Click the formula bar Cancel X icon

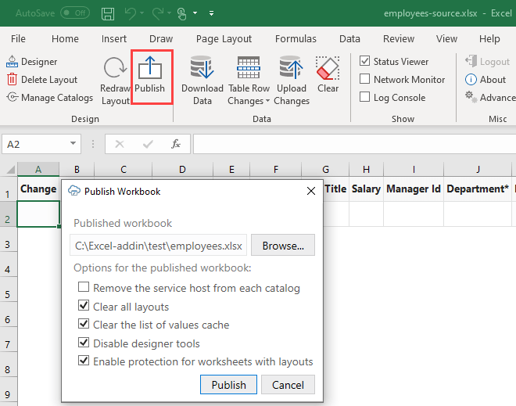point(120,144)
